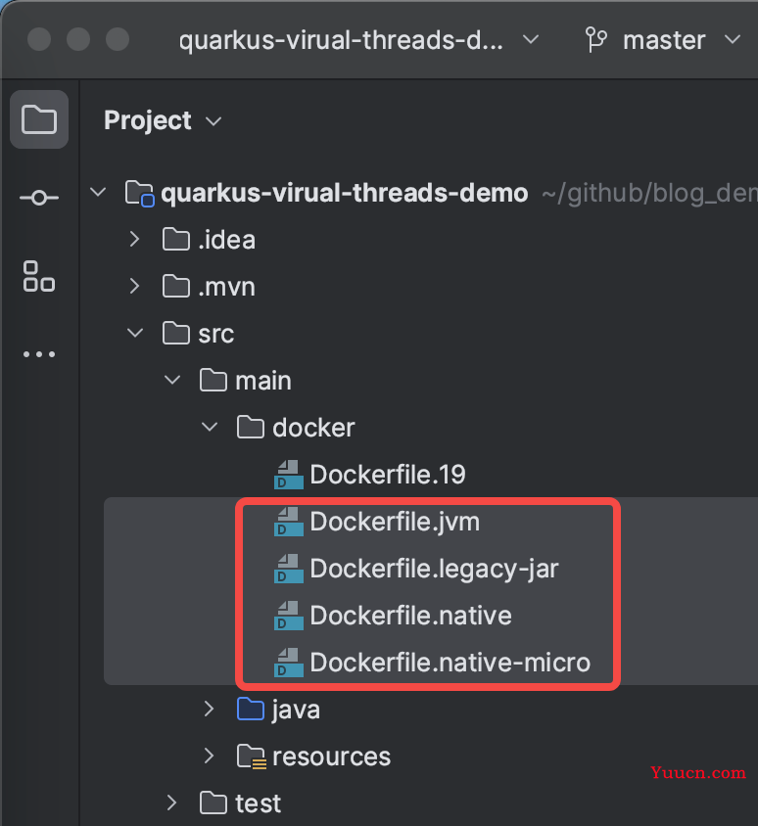758x826 pixels.
Task: Select Dockerfile.jvm in the tree
Action: pos(395,522)
